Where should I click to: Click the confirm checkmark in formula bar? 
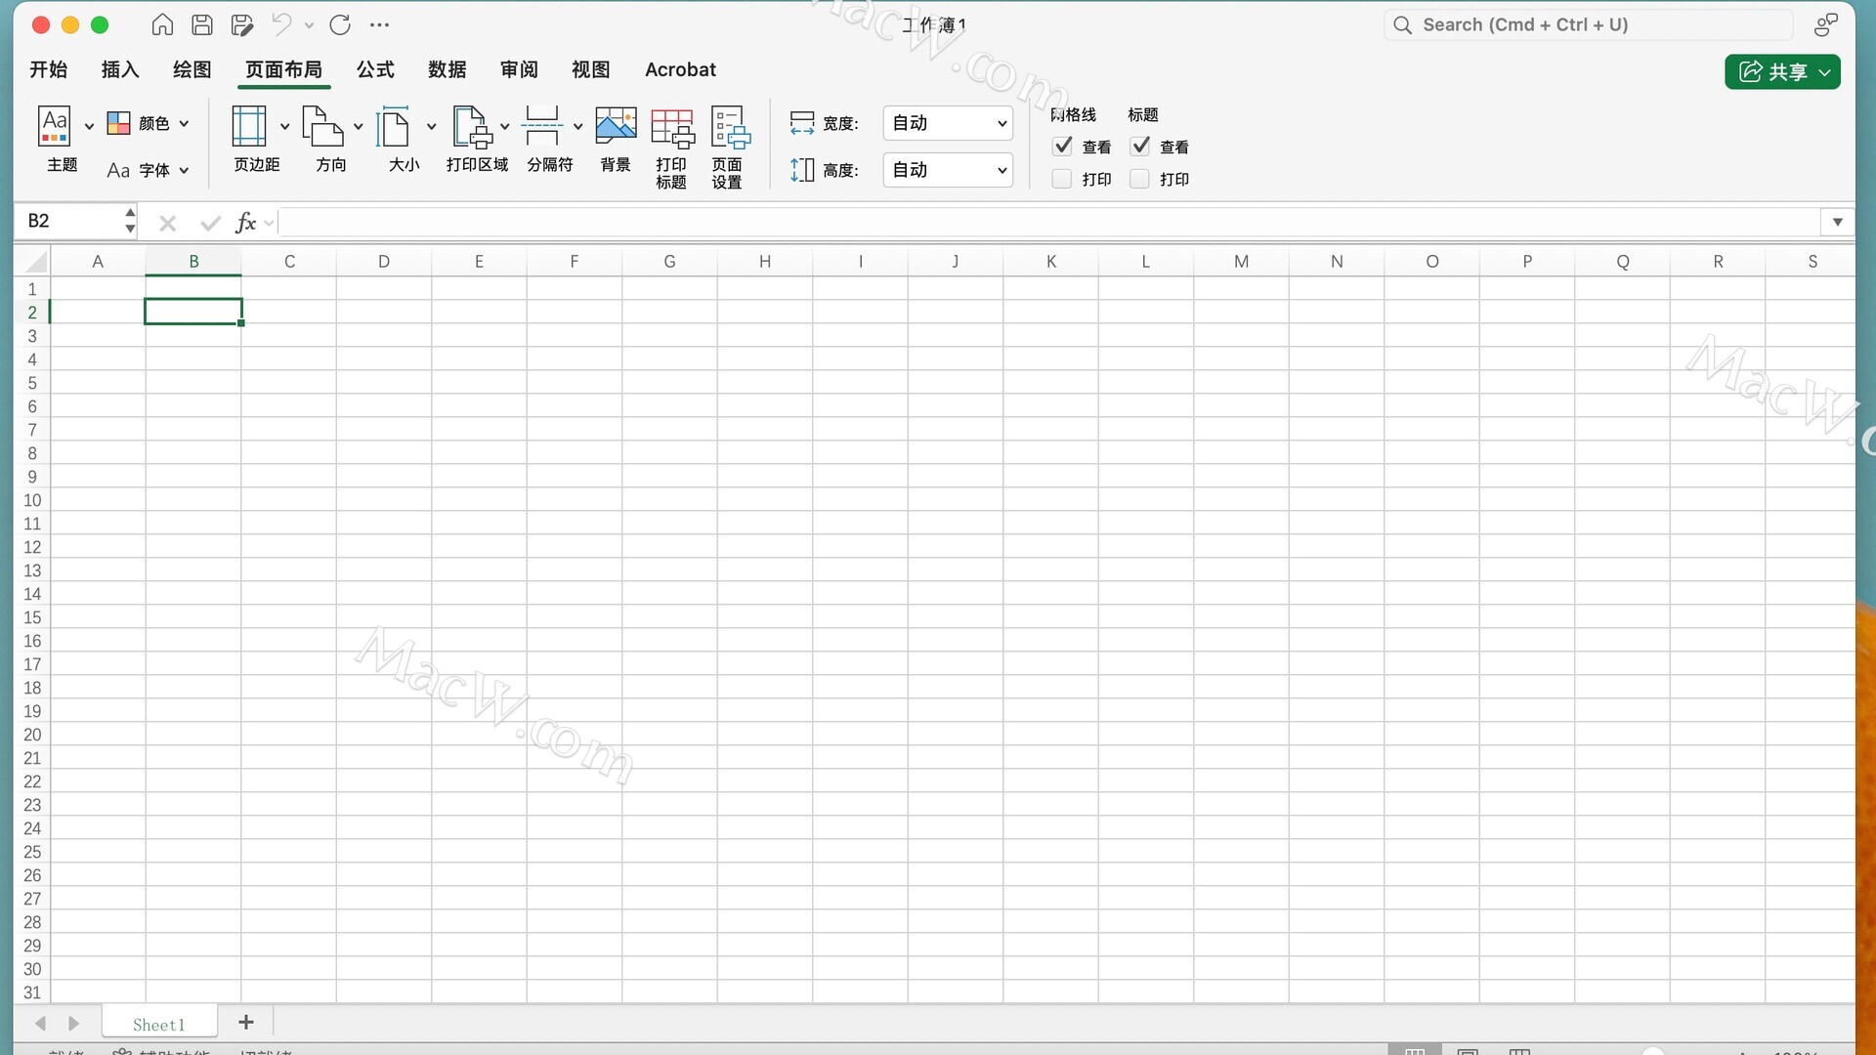tap(210, 223)
